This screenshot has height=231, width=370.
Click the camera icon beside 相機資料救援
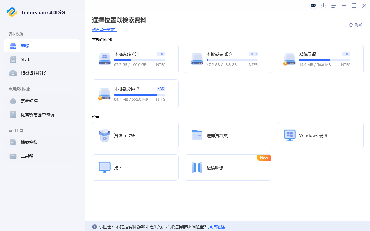13,73
